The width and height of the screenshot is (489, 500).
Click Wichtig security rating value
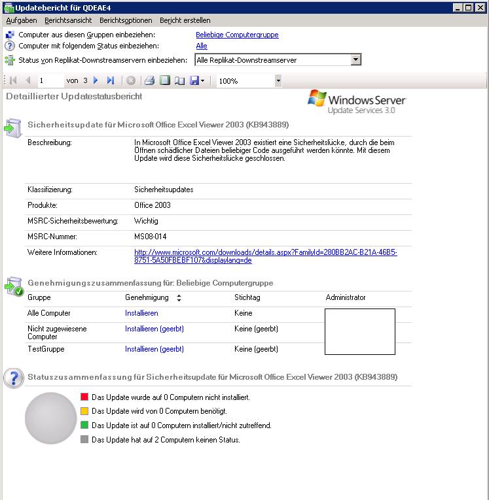tap(146, 221)
